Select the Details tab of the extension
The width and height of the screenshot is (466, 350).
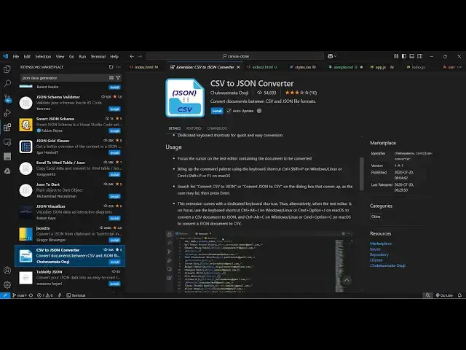[x=175, y=128]
